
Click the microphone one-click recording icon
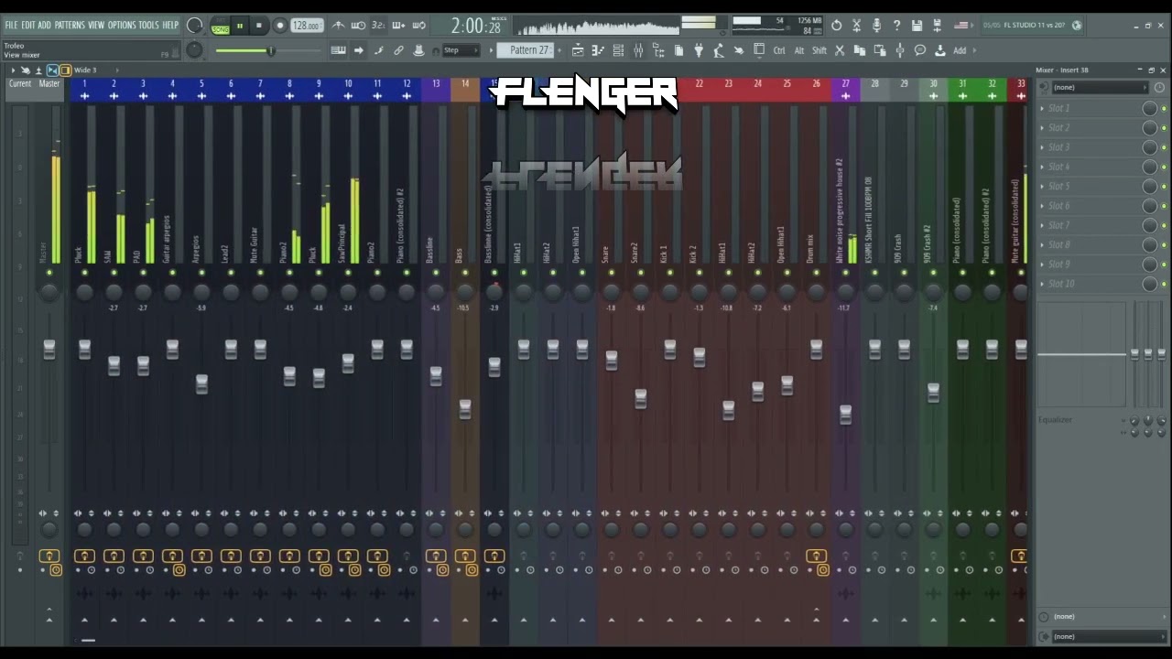pos(876,26)
